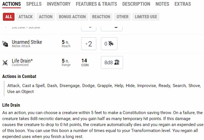This screenshot has width=204, height=140.
Task: Click the necrotic damage icon beside 8d8
Action: (x=117, y=62)
